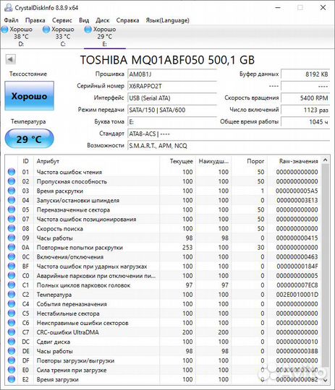Open the Справка menu

pos(127,20)
